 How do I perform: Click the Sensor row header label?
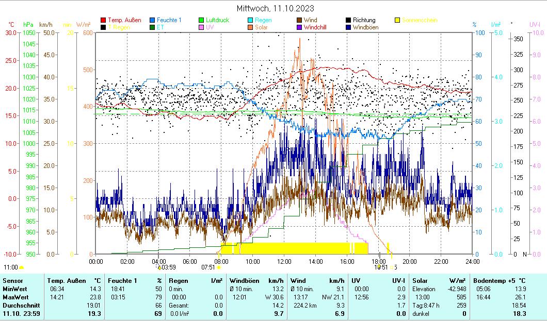click(13, 280)
